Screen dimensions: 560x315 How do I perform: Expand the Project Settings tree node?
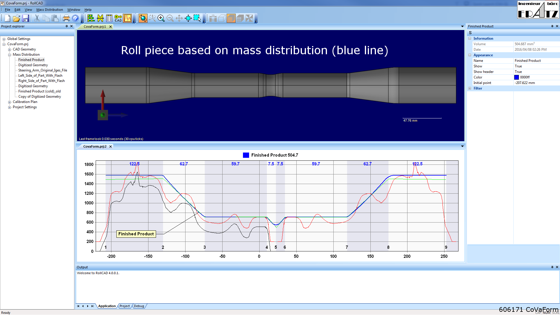pyautogui.click(x=10, y=107)
